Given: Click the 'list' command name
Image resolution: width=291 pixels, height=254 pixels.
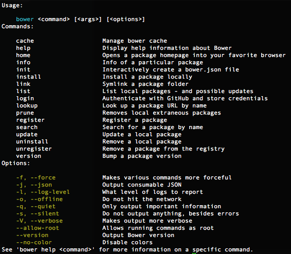Looking at the screenshot, I should [x=23, y=92].
